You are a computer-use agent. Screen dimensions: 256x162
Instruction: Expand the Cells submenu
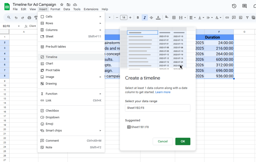point(71,17)
